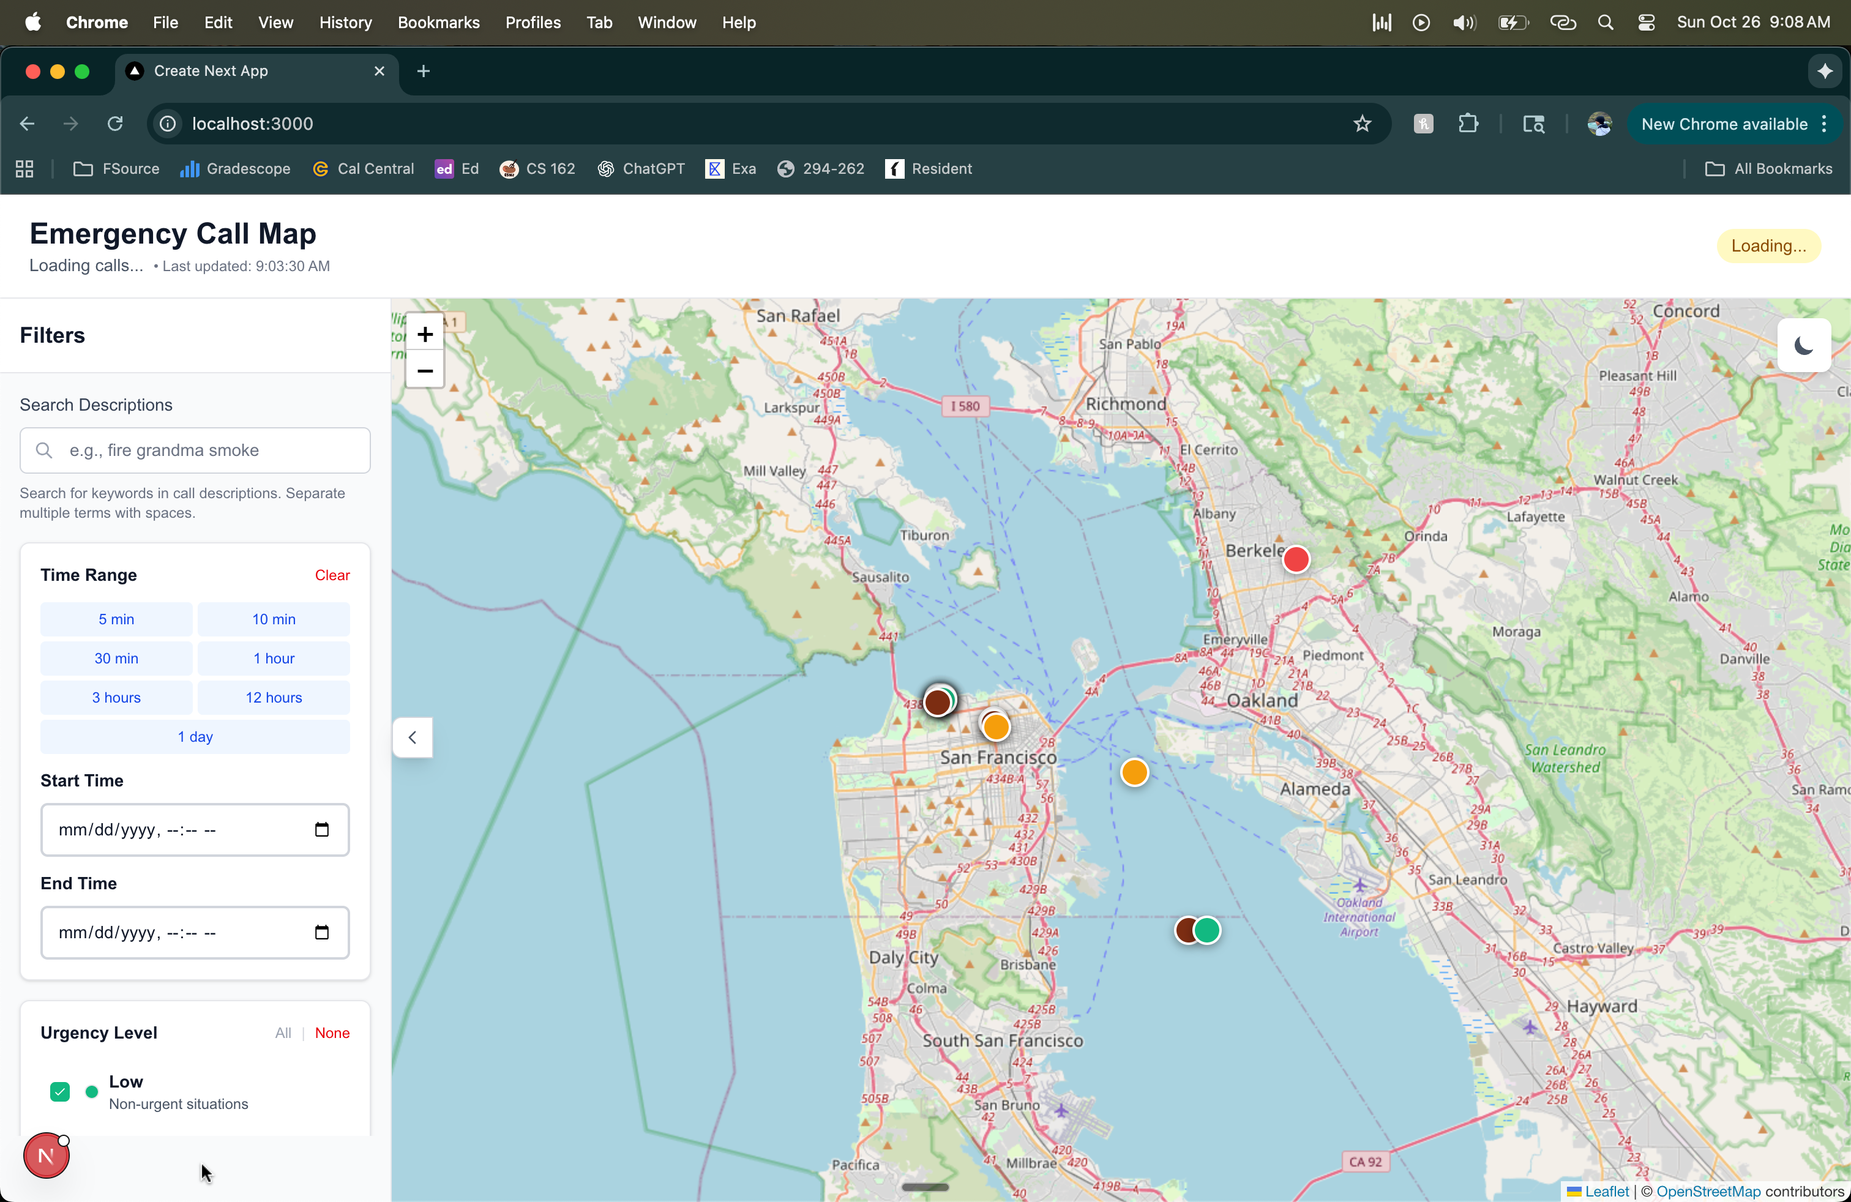This screenshot has height=1202, width=1851.
Task: Uncheck the Low urgency checkbox
Action: (x=60, y=1092)
